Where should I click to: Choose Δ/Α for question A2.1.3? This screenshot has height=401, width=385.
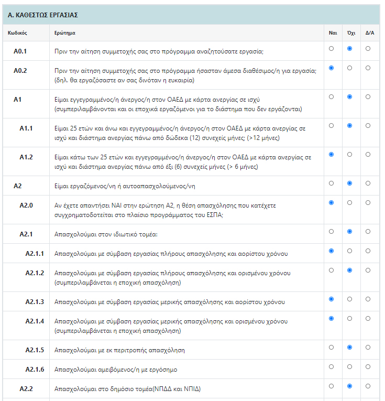pyautogui.click(x=368, y=299)
